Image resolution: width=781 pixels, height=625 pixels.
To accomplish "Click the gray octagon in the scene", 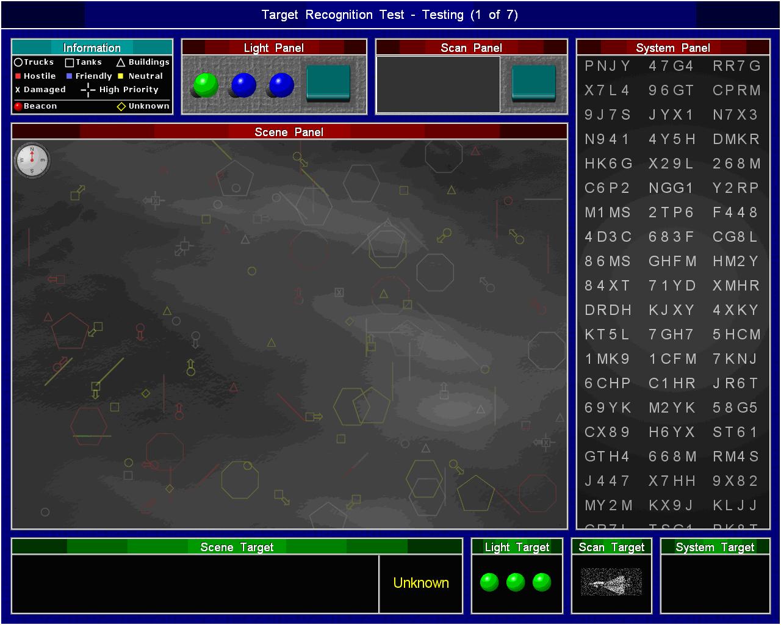I will (435, 273).
